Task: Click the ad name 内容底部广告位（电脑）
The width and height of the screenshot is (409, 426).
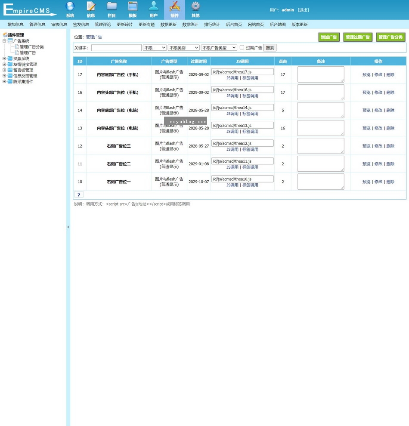Action: 118,110
